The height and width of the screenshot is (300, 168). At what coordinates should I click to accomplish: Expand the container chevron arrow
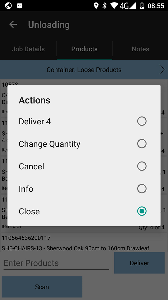162,70
